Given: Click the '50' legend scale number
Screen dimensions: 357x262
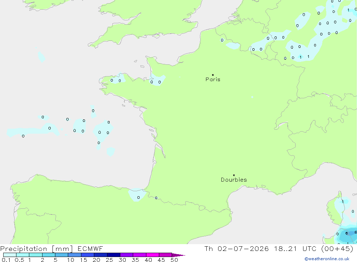Looking at the screenshot, I should tap(174, 260).
